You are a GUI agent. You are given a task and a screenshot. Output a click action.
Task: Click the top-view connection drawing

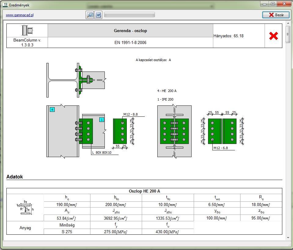coord(76,80)
